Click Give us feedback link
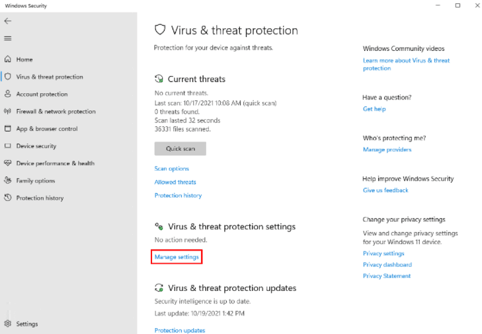 coord(385,190)
